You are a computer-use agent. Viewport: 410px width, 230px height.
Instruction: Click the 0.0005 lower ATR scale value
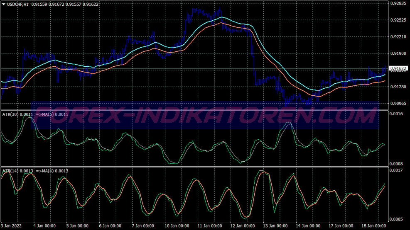[396, 219]
